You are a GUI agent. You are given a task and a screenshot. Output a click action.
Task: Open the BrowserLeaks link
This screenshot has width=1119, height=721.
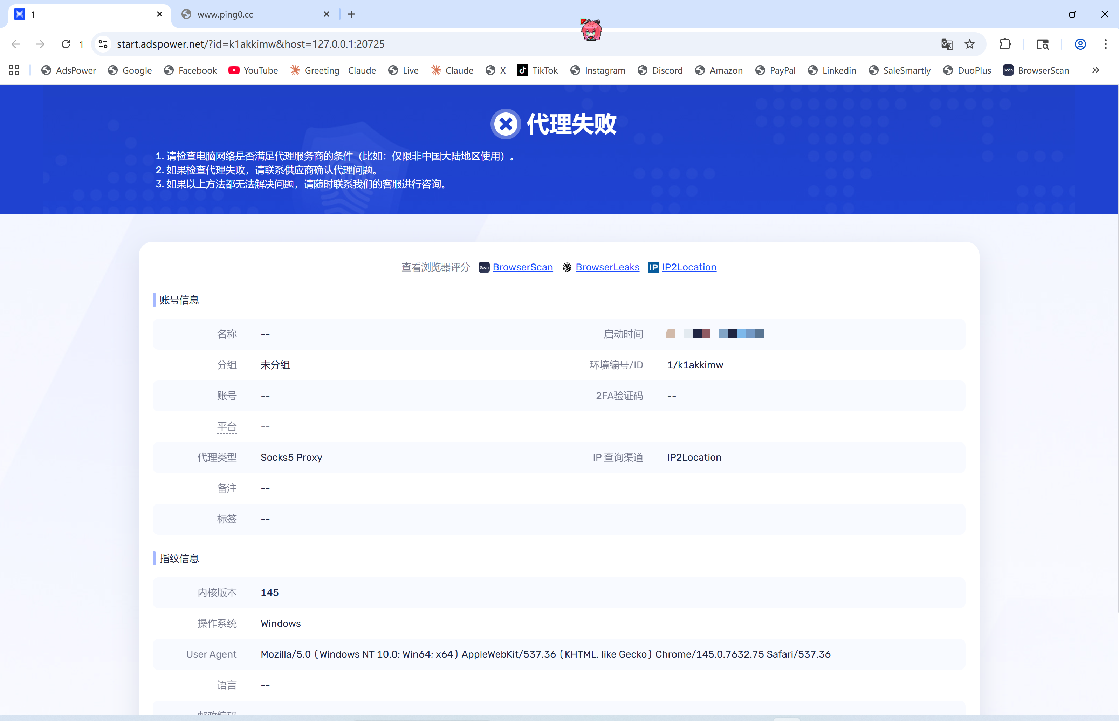[x=607, y=267]
